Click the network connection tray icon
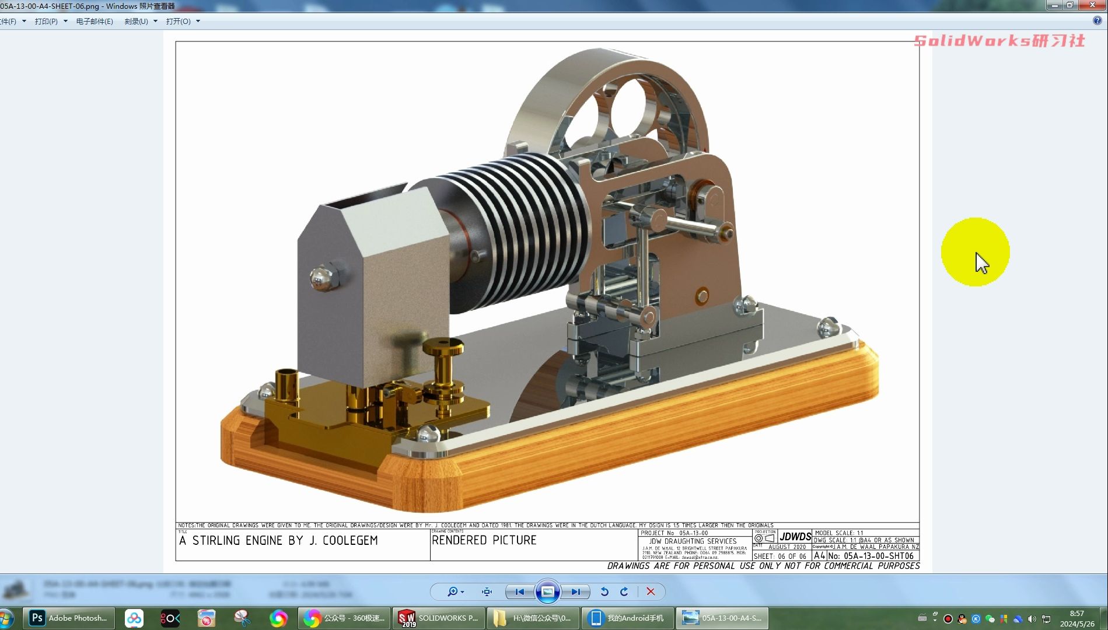The image size is (1108, 630). click(1046, 619)
